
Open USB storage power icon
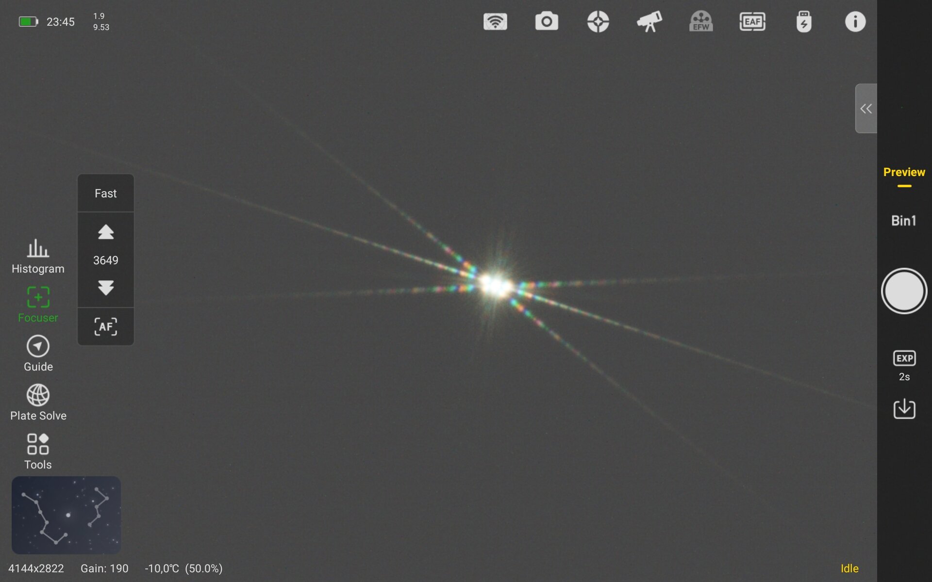pyautogui.click(x=804, y=22)
